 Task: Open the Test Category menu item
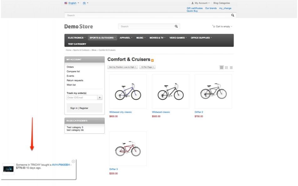[77, 44]
